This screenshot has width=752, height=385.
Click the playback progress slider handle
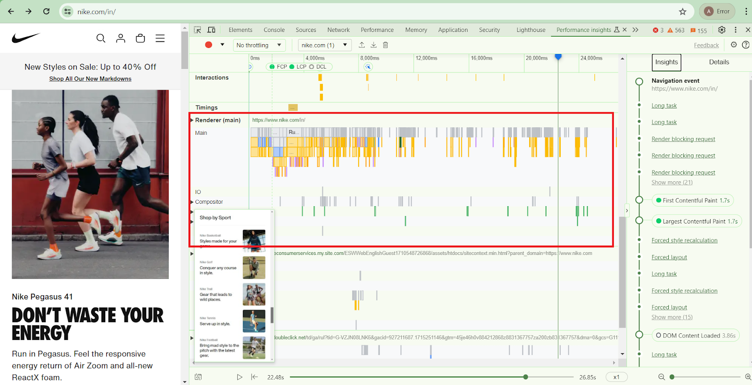coord(525,377)
